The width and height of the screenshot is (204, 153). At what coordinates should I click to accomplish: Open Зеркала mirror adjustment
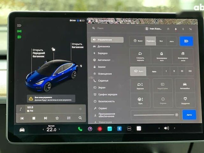pyautogui.click(x=140, y=86)
